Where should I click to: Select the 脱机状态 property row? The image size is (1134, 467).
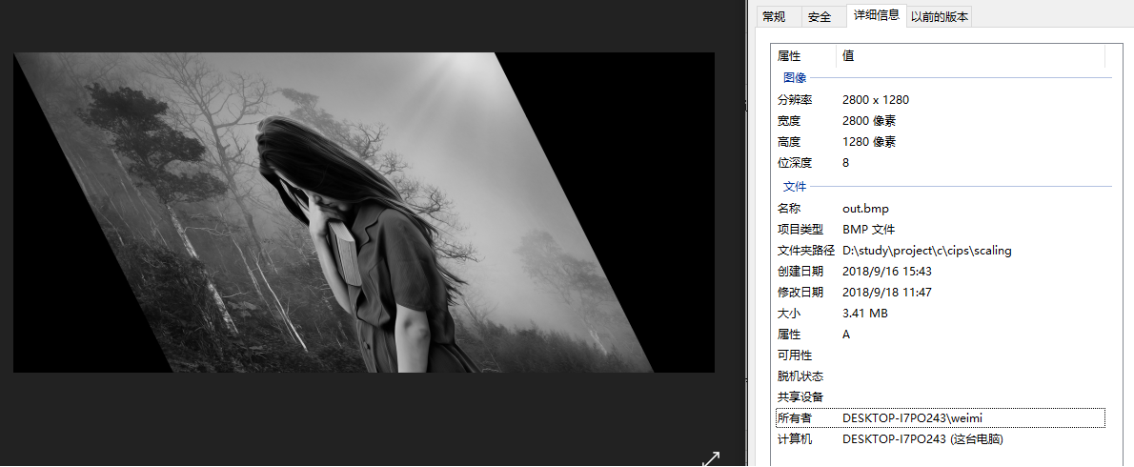coord(940,376)
